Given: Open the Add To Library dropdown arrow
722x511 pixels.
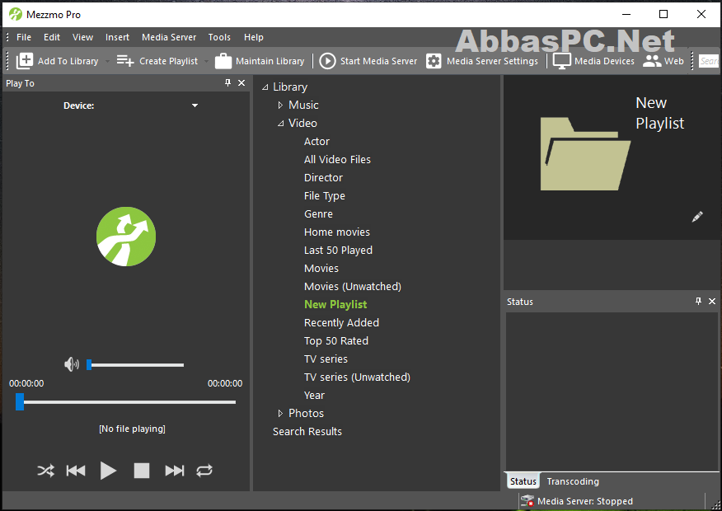Looking at the screenshot, I should pos(107,61).
